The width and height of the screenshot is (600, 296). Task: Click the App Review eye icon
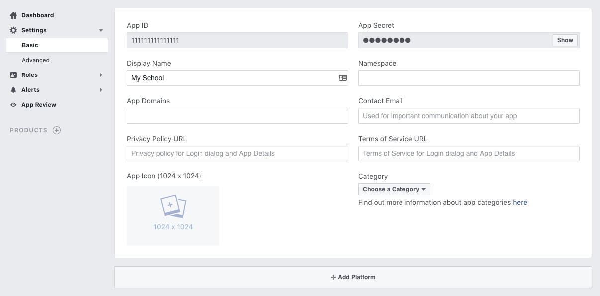[13, 105]
